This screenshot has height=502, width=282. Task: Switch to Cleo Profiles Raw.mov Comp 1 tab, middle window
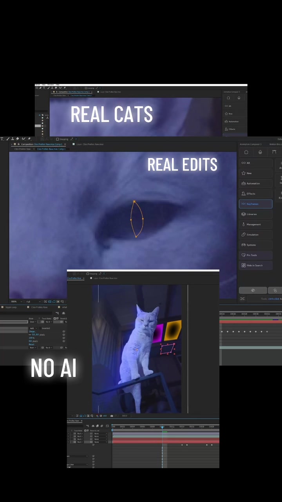(x=51, y=149)
